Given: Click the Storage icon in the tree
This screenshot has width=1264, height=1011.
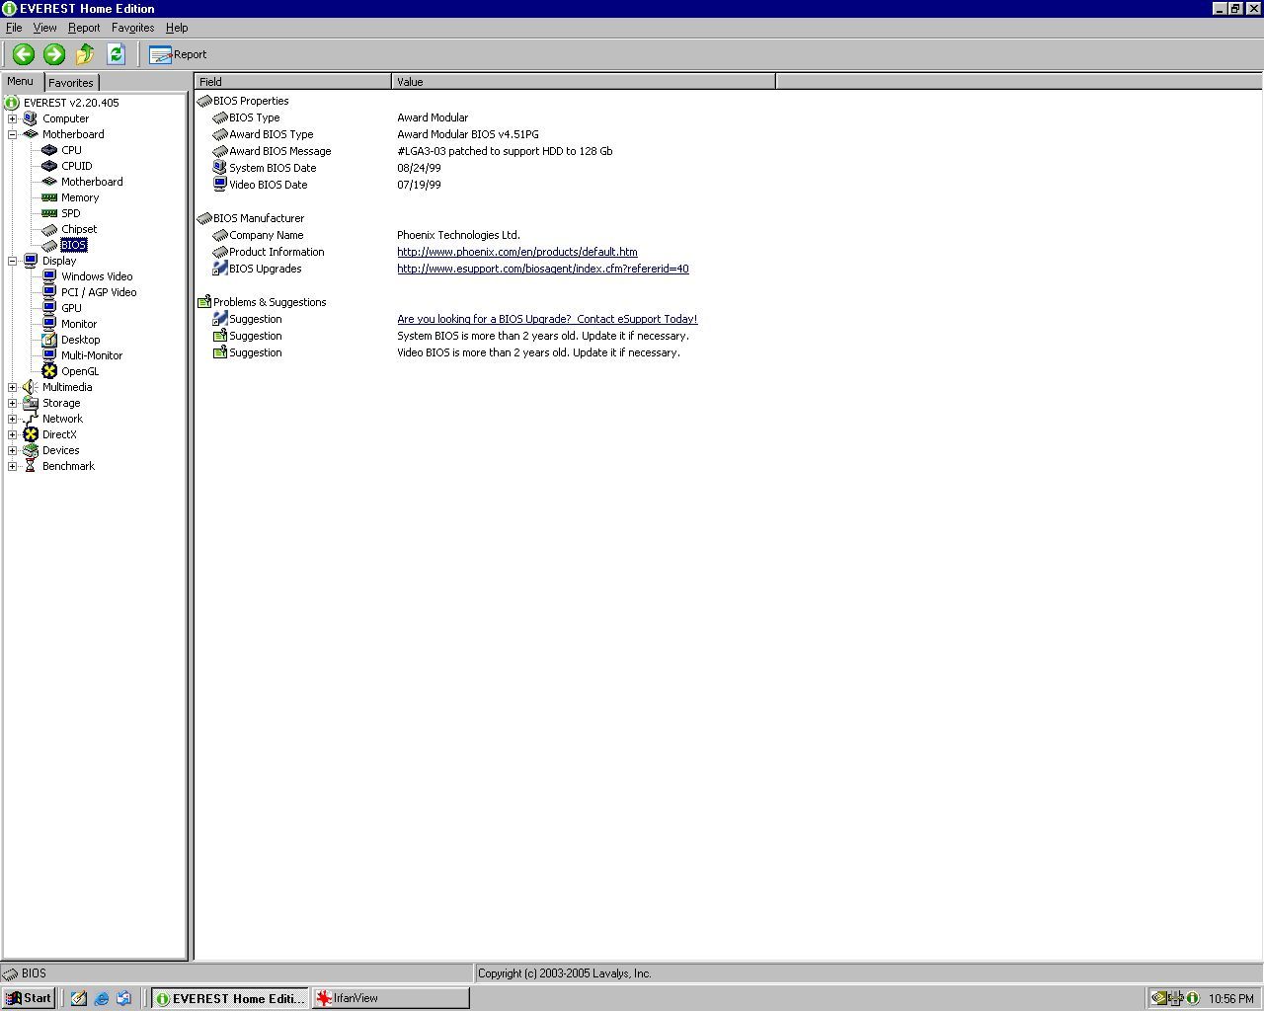Looking at the screenshot, I should [x=30, y=403].
